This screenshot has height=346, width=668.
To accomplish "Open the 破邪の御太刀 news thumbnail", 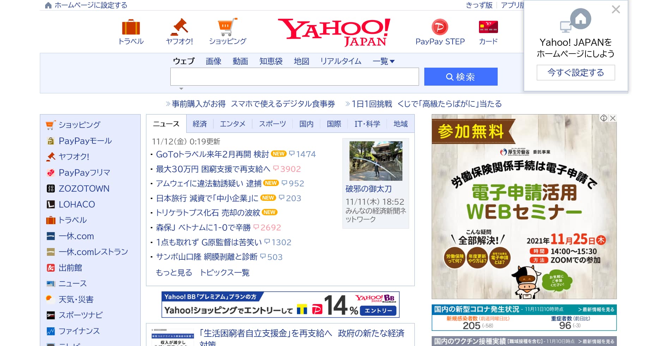I will coord(376,161).
